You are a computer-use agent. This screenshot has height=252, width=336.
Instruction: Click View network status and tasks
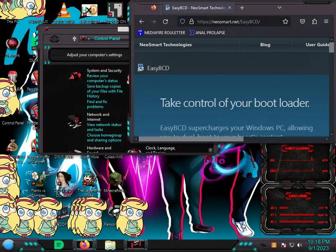tap(104, 127)
